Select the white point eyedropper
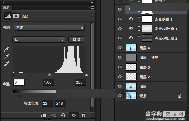This screenshot has height=121, width=189. click(6, 64)
